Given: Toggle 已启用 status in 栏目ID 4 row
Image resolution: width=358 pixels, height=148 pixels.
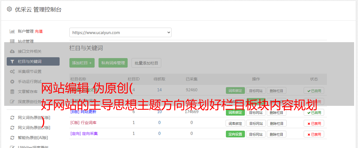Looking at the screenshot, I should click(314, 90).
